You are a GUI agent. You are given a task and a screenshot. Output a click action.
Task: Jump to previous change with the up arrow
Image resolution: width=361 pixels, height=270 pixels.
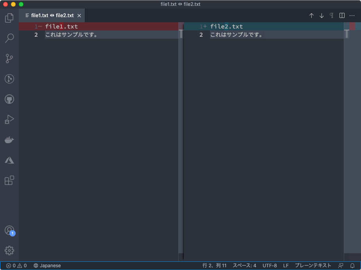click(x=311, y=15)
